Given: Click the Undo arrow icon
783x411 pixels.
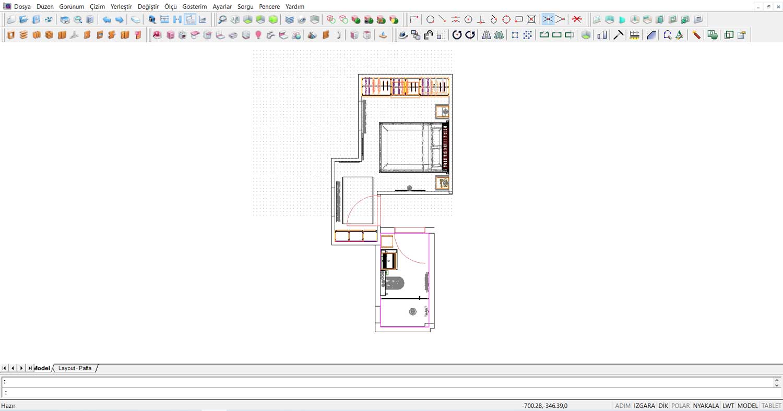Looking at the screenshot, I should [x=106, y=20].
